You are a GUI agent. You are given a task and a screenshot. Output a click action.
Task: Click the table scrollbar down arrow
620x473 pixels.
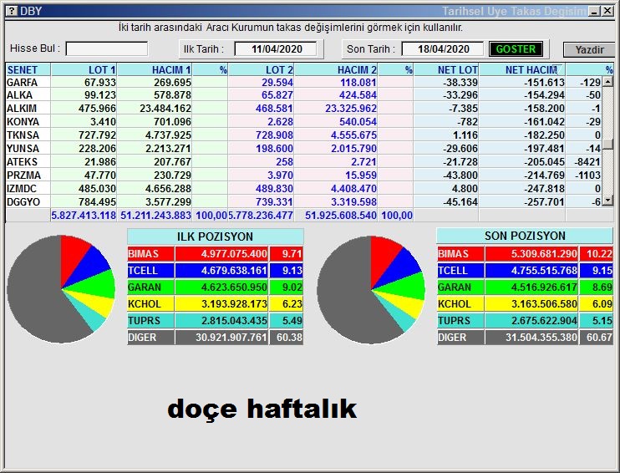[x=607, y=201]
